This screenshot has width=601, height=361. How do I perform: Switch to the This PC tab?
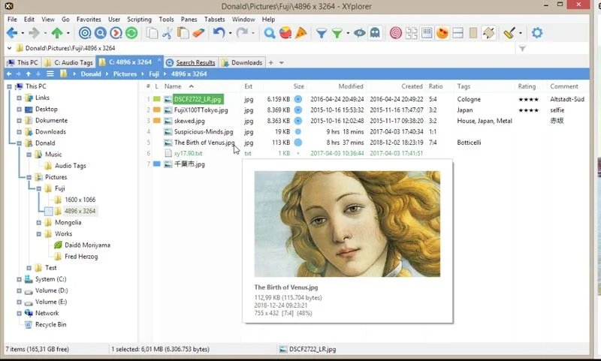pos(23,62)
